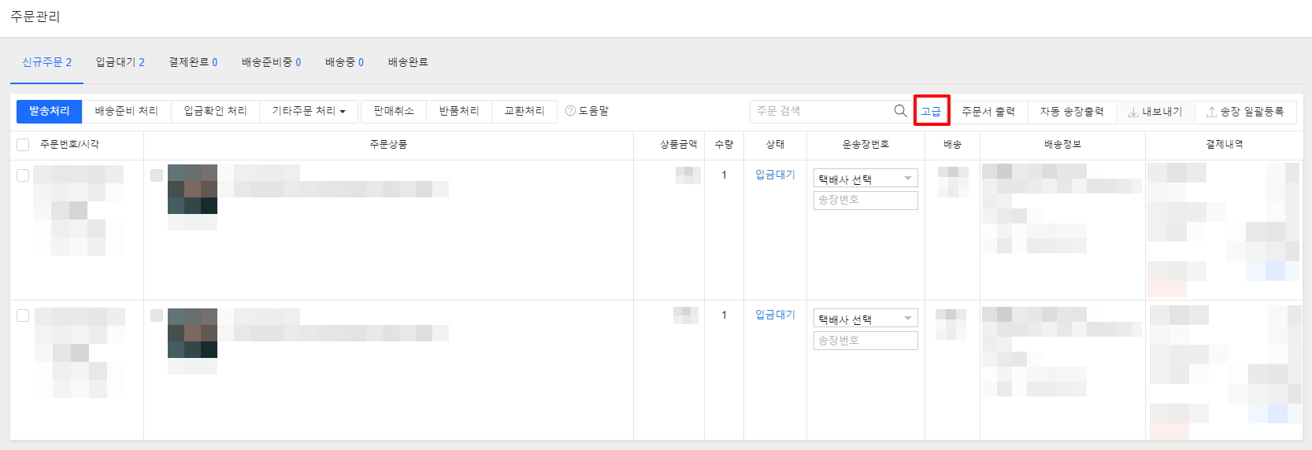
Task: Click into the 주문 검색 field
Action: click(x=819, y=111)
